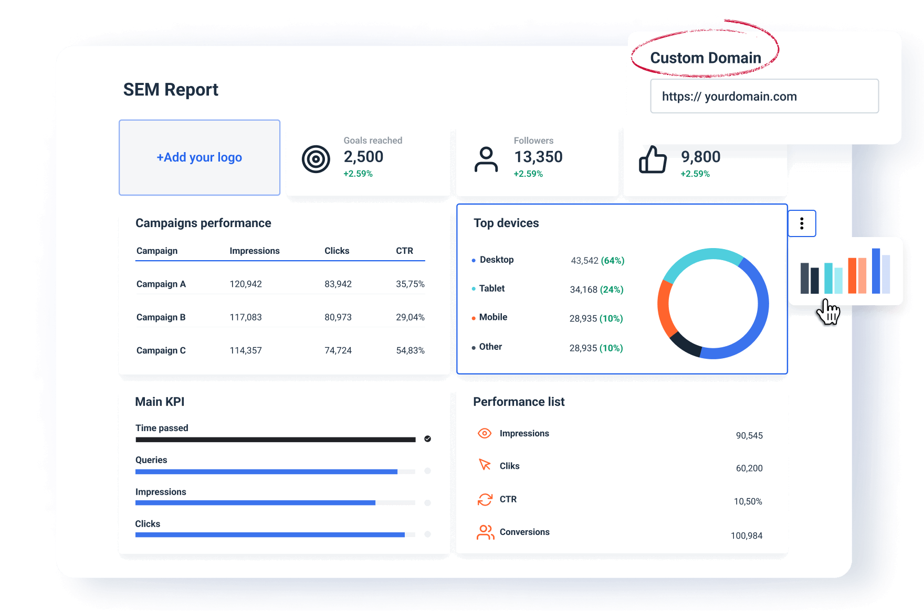Toggle the Time passed completion checkmark

(x=427, y=439)
